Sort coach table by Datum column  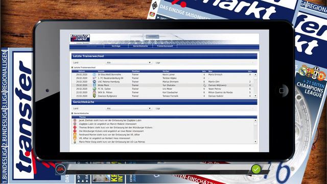pos(82,72)
